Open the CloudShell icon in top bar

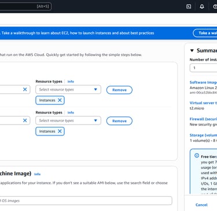tap(189, 6)
